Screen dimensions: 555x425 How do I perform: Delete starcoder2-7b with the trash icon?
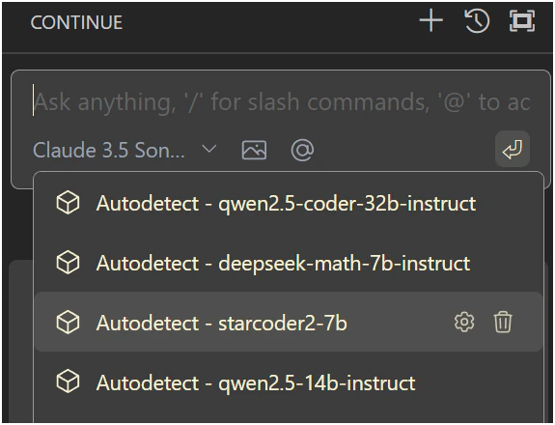tap(503, 322)
